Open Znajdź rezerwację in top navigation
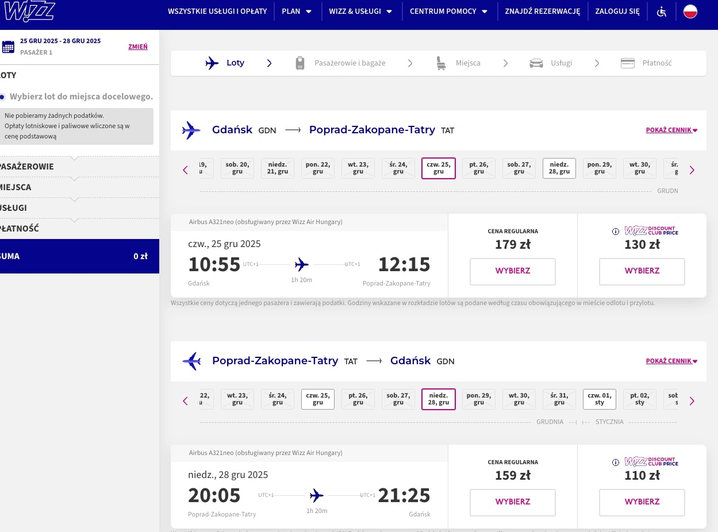The height and width of the screenshot is (532, 718). 542,11
